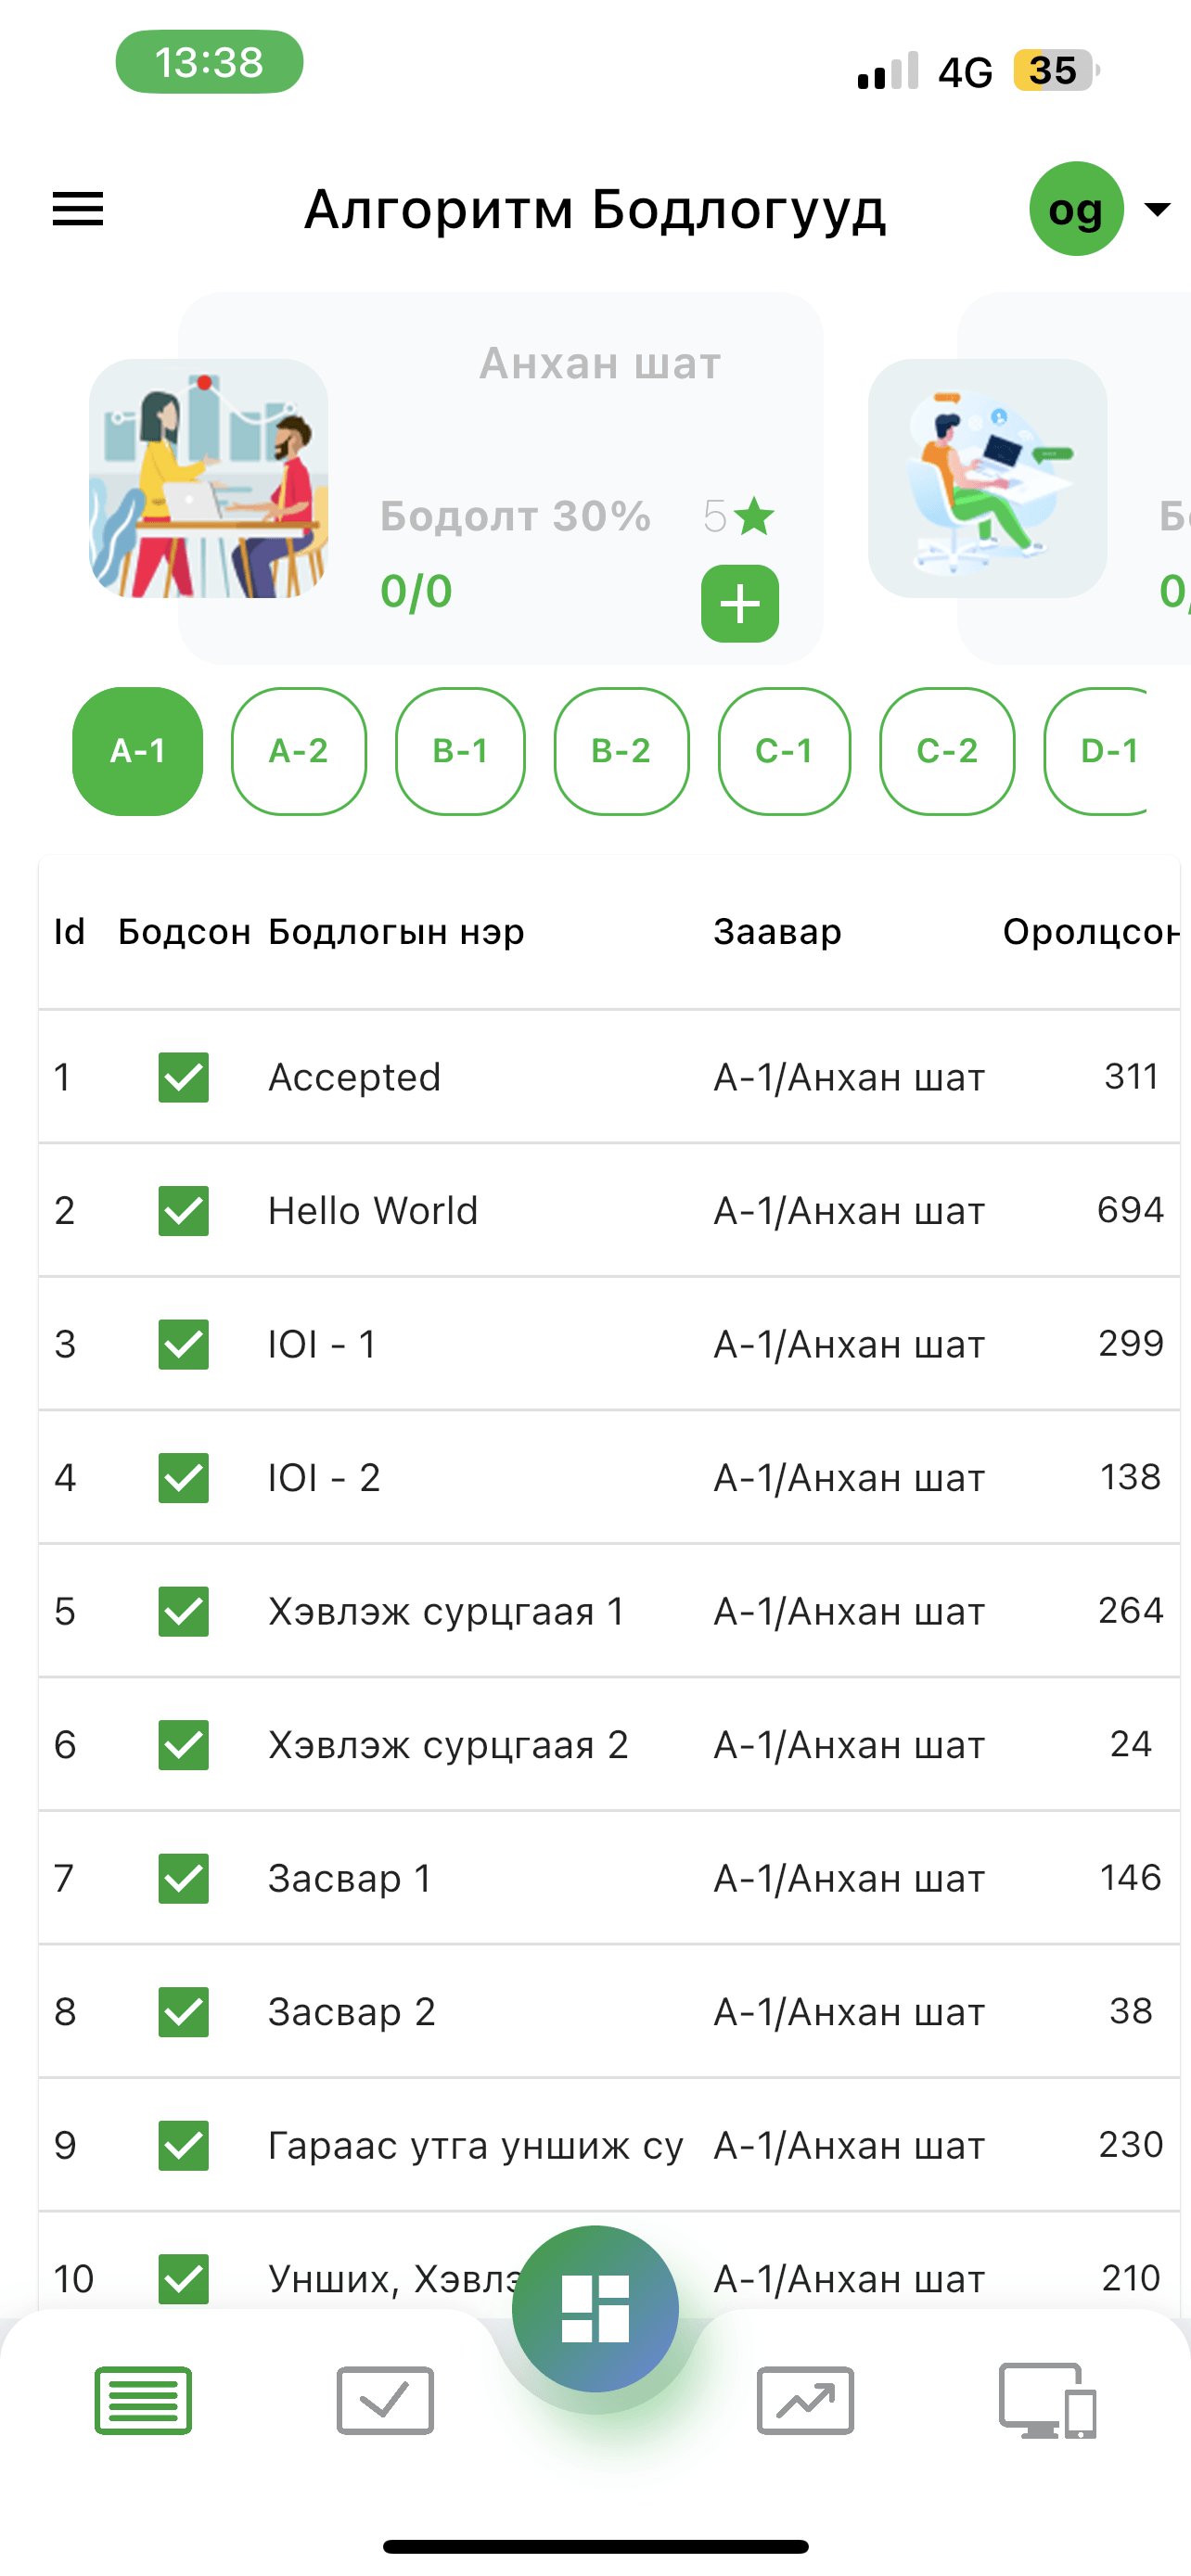Sort by the Бодлогын нэр column header
The height and width of the screenshot is (2576, 1191).
[x=396, y=932]
